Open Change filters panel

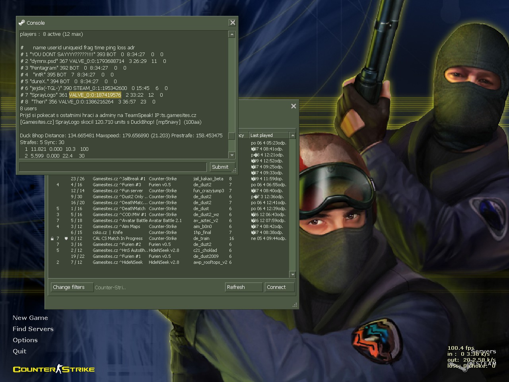click(69, 287)
